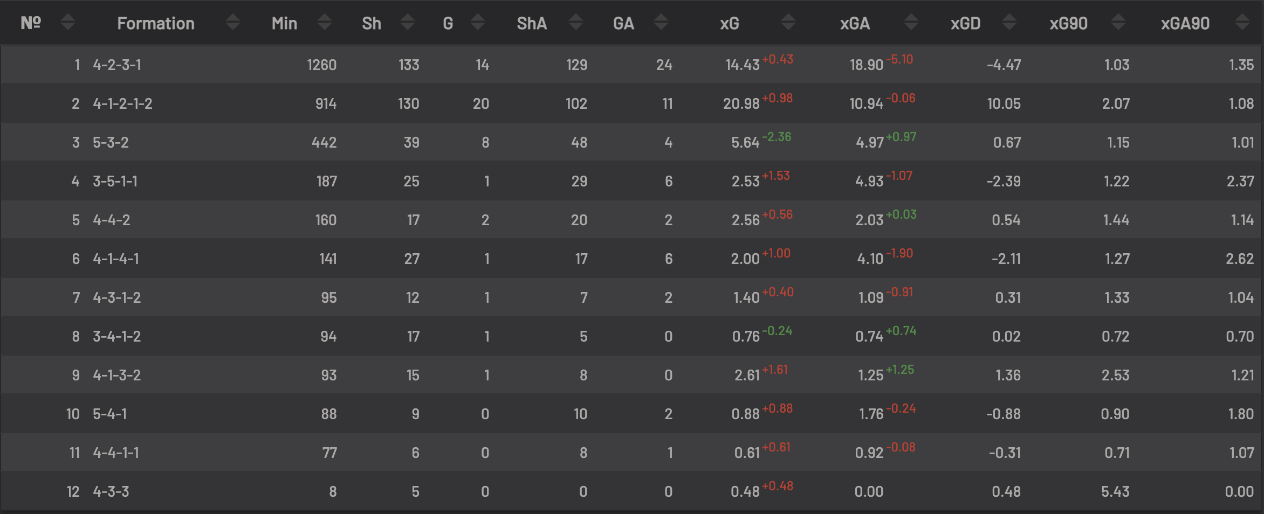Select the 4-1-4-1 formation row
The width and height of the screenshot is (1264, 514).
(x=632, y=259)
